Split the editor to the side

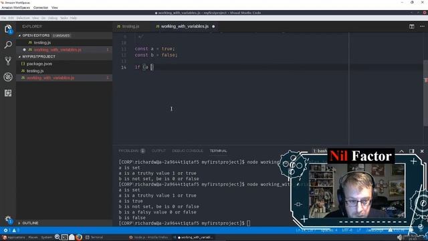(x=412, y=27)
